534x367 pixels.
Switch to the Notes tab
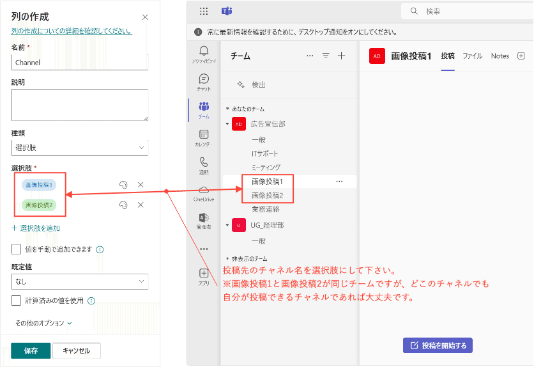[500, 56]
